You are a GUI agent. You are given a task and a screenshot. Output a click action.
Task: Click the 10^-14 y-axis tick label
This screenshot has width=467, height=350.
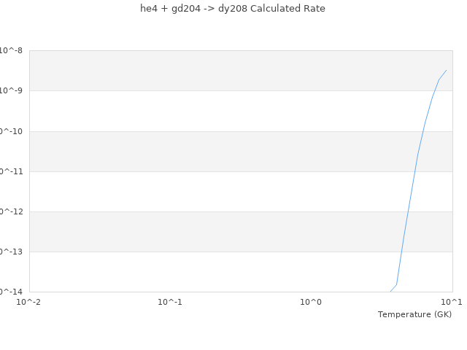(10, 292)
